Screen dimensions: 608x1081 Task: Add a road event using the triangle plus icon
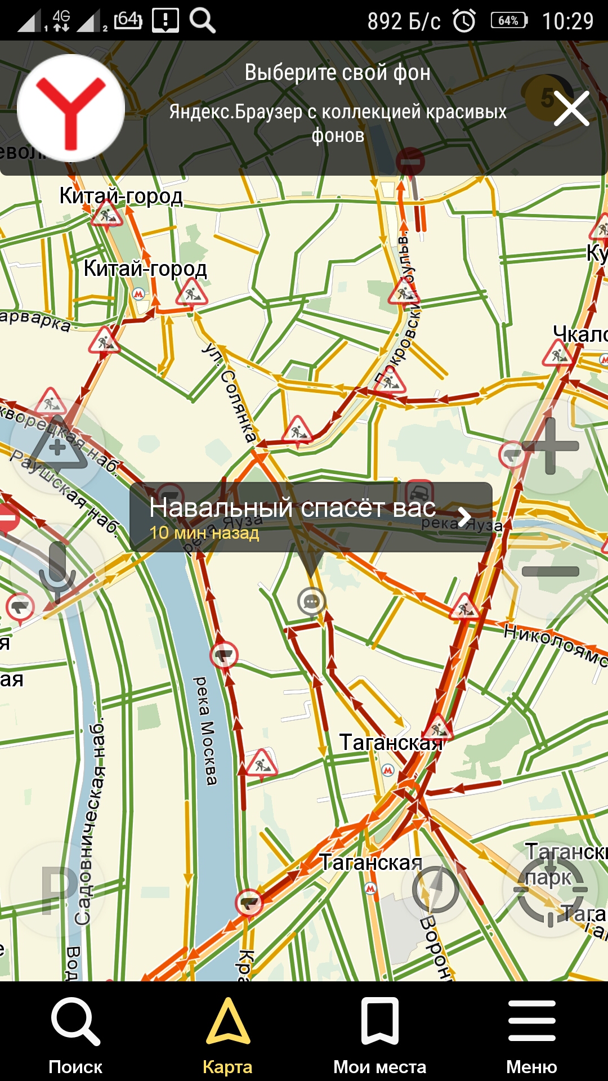coord(57,446)
